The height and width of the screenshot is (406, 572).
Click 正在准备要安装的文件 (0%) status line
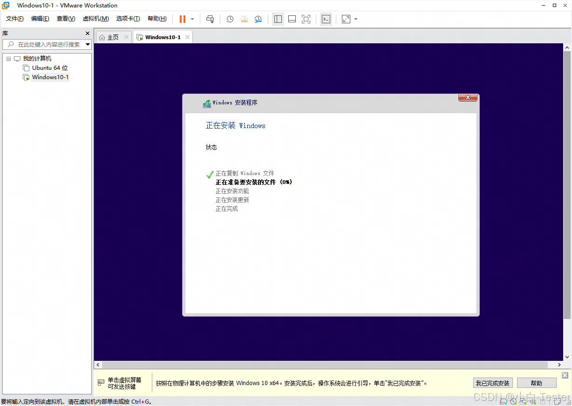click(254, 182)
